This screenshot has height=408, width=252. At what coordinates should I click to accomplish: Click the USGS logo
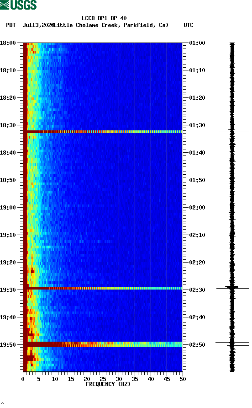[x=18, y=5]
